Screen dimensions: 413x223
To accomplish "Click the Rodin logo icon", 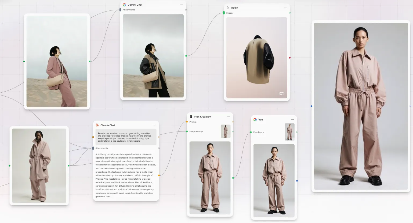I will coord(228,8).
